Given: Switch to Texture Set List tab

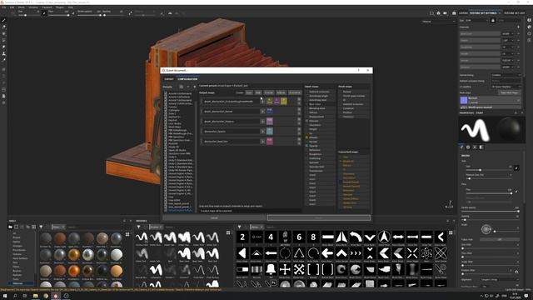Looking at the screenshot, I should click(515, 13).
